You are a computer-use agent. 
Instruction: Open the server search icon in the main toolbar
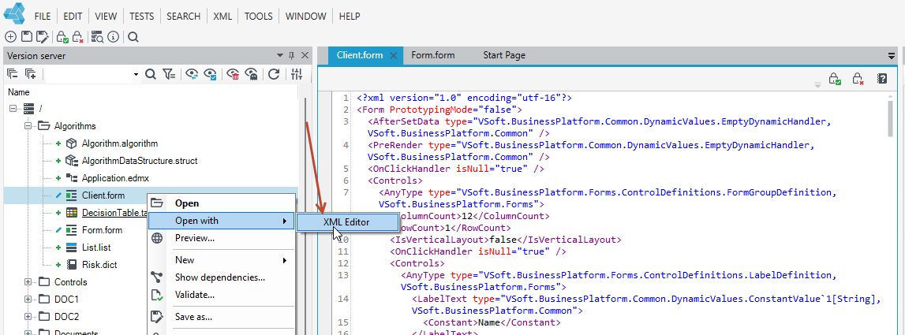(x=98, y=37)
